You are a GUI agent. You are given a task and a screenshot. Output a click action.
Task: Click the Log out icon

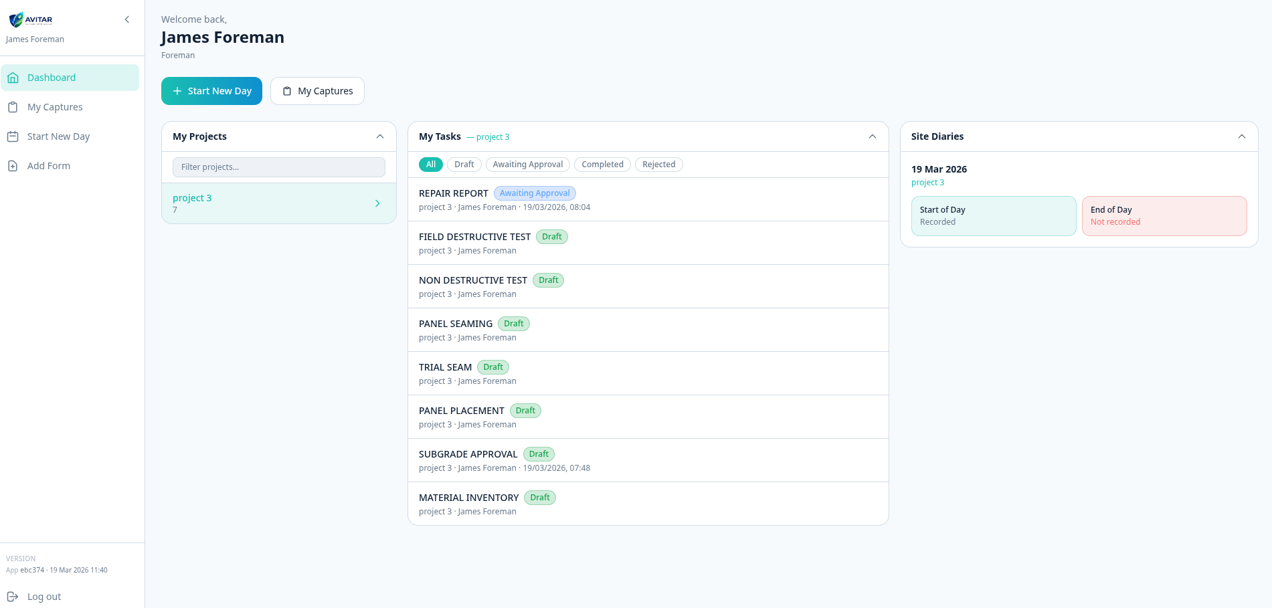[13, 596]
